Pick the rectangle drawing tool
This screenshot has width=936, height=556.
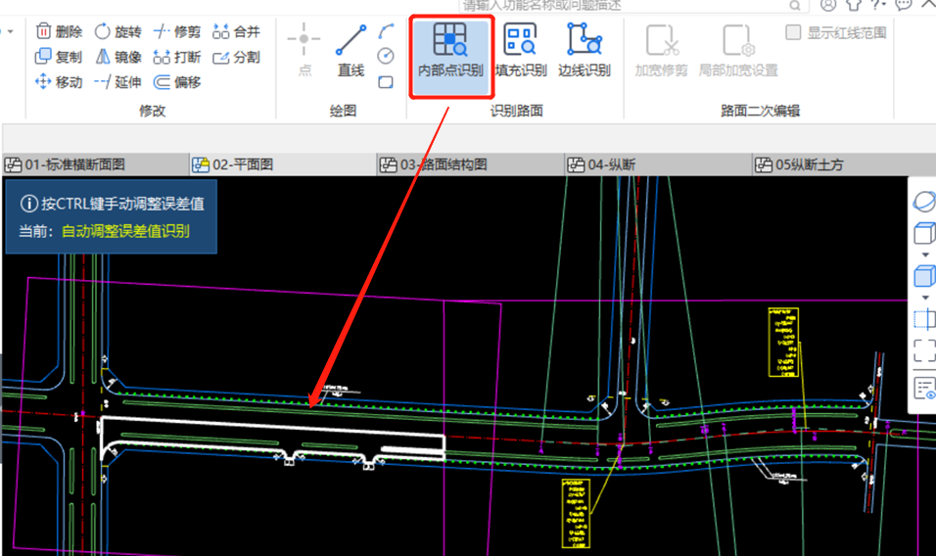[x=386, y=81]
